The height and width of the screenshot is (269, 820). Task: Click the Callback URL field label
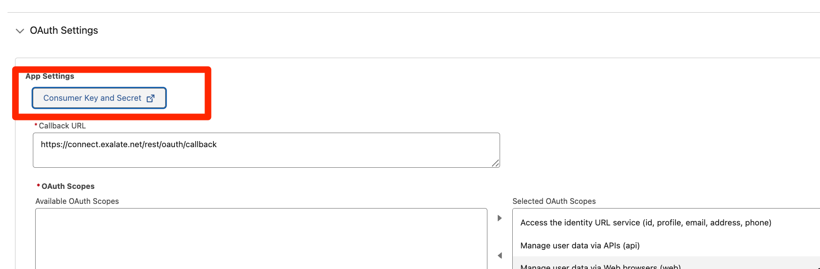pos(62,126)
